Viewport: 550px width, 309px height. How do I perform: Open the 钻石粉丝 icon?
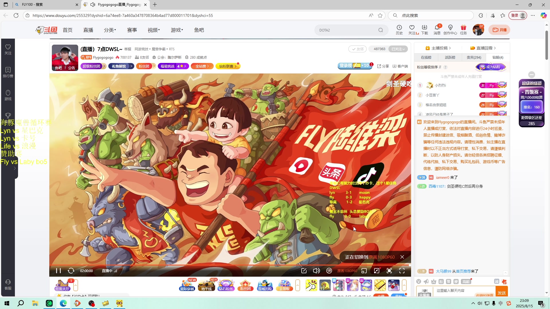click(x=226, y=285)
